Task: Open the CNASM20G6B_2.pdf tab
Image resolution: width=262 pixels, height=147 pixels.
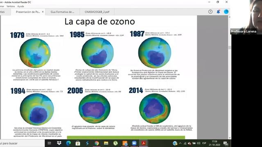Action: point(97,12)
